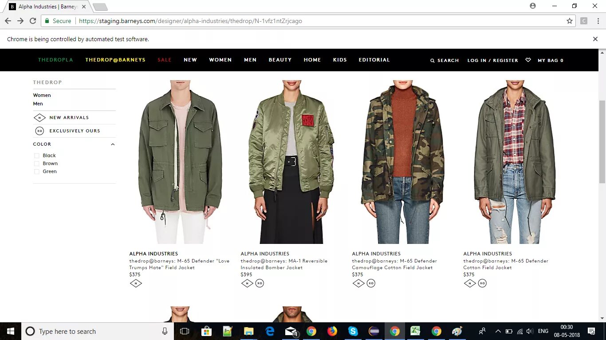
Task: Collapse the Color filter section chevron
Action: (113, 144)
